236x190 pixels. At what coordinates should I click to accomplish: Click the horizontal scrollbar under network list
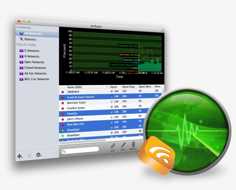point(83,142)
